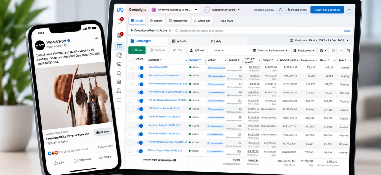Open the Campaigns table icon in sidebar

[x=119, y=47]
